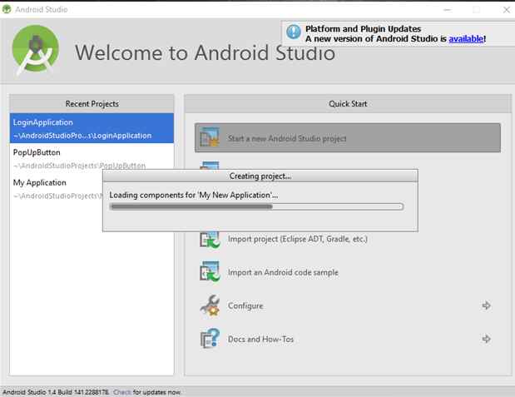Screen dimensions: 515x397
Task: Click the new Android Studio project icon
Action: [210, 137]
